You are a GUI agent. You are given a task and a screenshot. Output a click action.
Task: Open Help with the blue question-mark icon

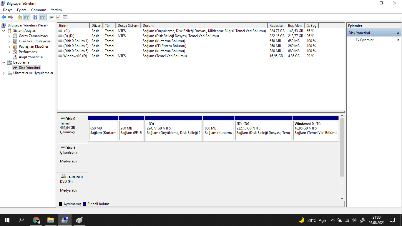pyautogui.click(x=36, y=17)
